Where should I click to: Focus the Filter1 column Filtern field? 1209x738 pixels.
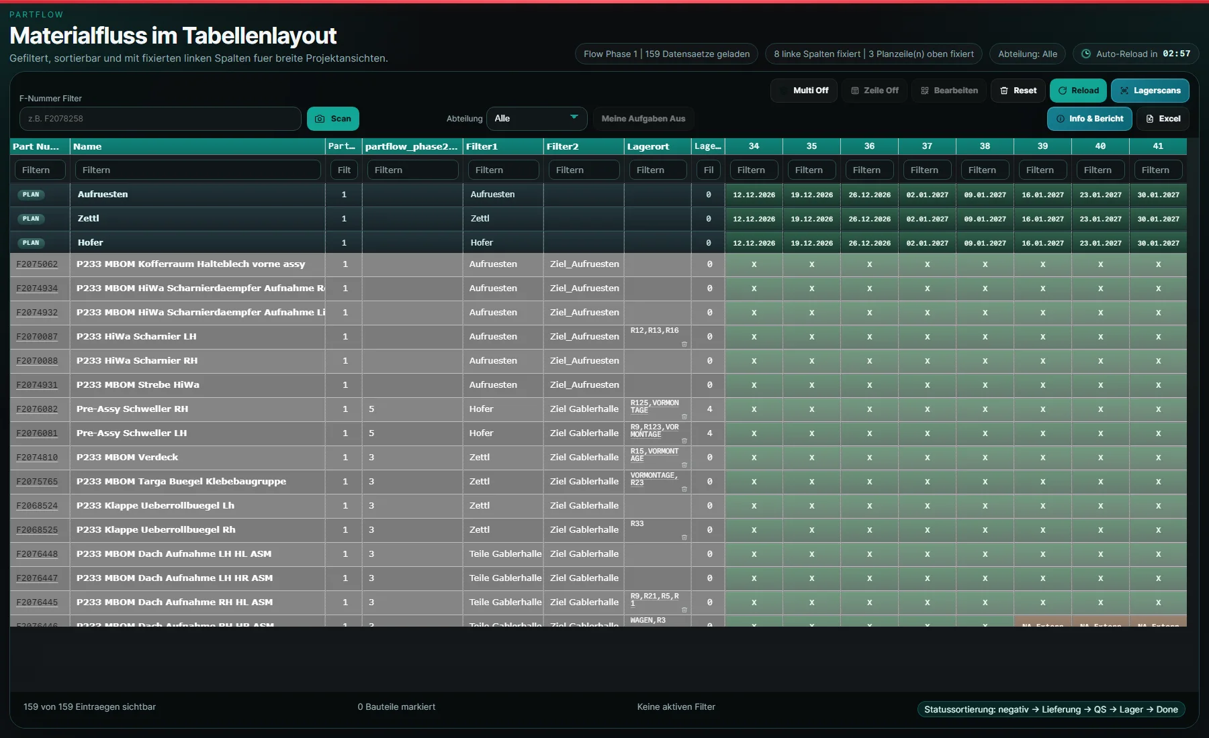click(x=503, y=170)
